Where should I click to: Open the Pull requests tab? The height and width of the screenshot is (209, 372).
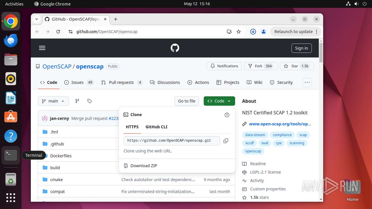[122, 82]
